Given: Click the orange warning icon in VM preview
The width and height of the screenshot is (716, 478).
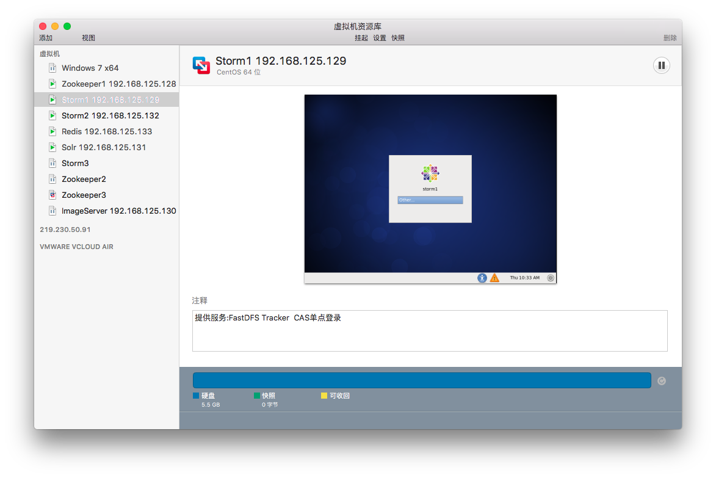Looking at the screenshot, I should (494, 278).
